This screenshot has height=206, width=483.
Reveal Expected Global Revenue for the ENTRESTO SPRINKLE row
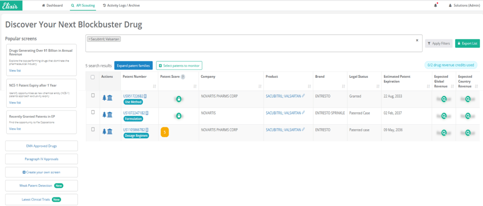[x=444, y=116]
